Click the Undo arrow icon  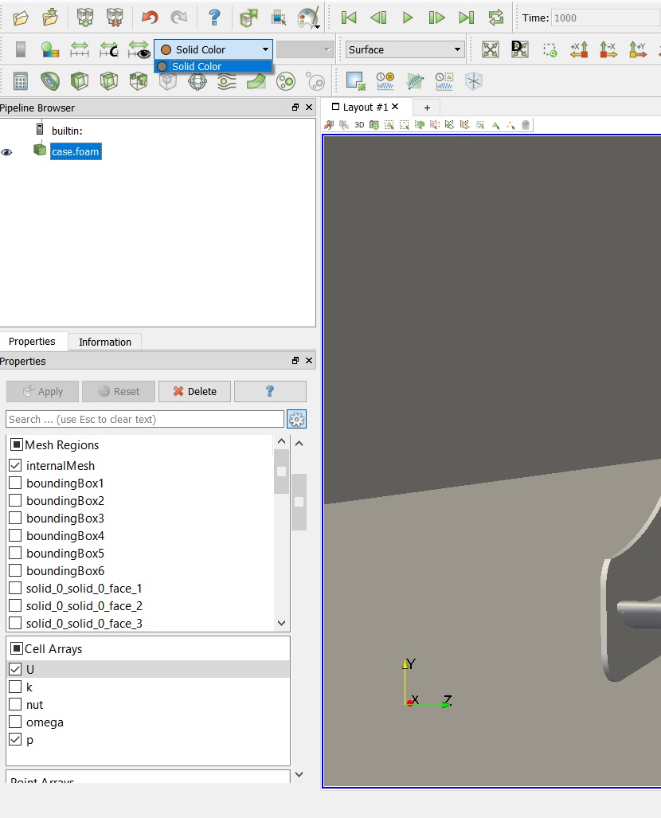tap(150, 18)
